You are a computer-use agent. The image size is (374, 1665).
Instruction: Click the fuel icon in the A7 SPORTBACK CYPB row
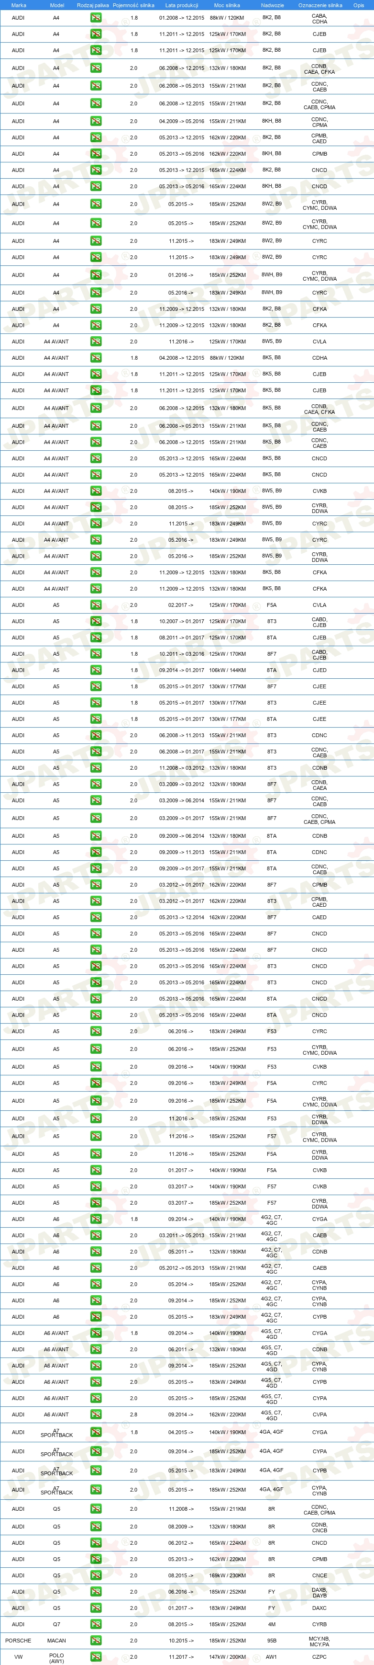tap(96, 1471)
